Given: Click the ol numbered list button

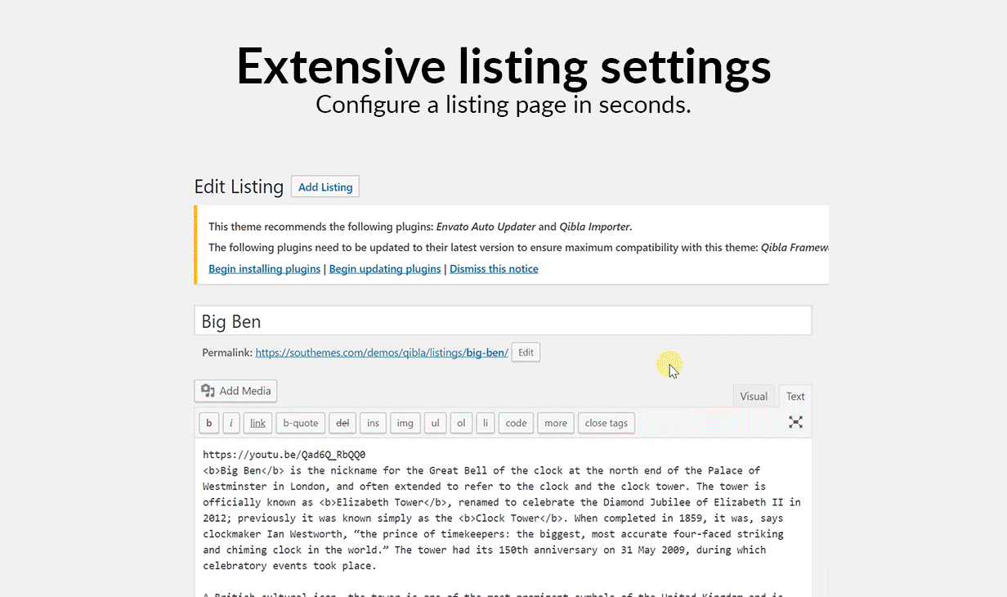Looking at the screenshot, I should point(461,423).
